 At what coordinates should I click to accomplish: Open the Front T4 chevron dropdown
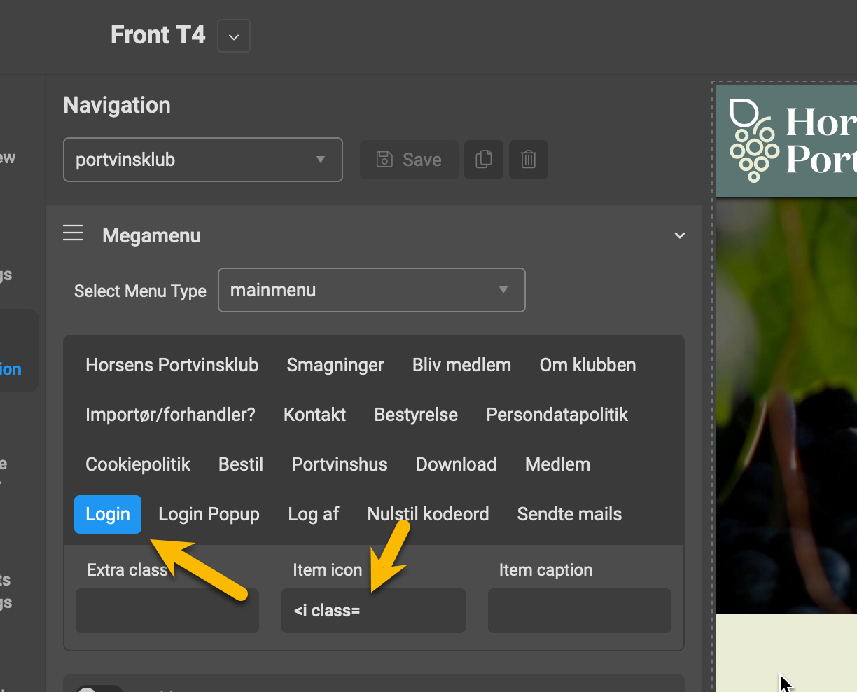(234, 36)
